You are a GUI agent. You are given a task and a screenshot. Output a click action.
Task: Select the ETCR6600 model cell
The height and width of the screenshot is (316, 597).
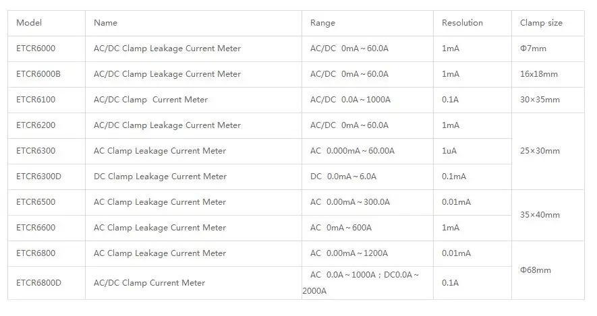tap(47, 228)
